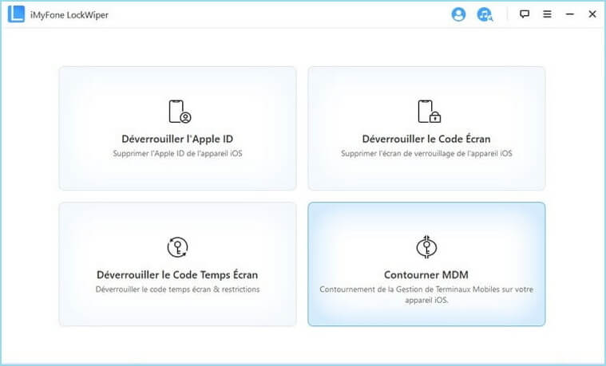Click 'Déverrouiller le code temps écran & restrictions' text

coord(177,289)
